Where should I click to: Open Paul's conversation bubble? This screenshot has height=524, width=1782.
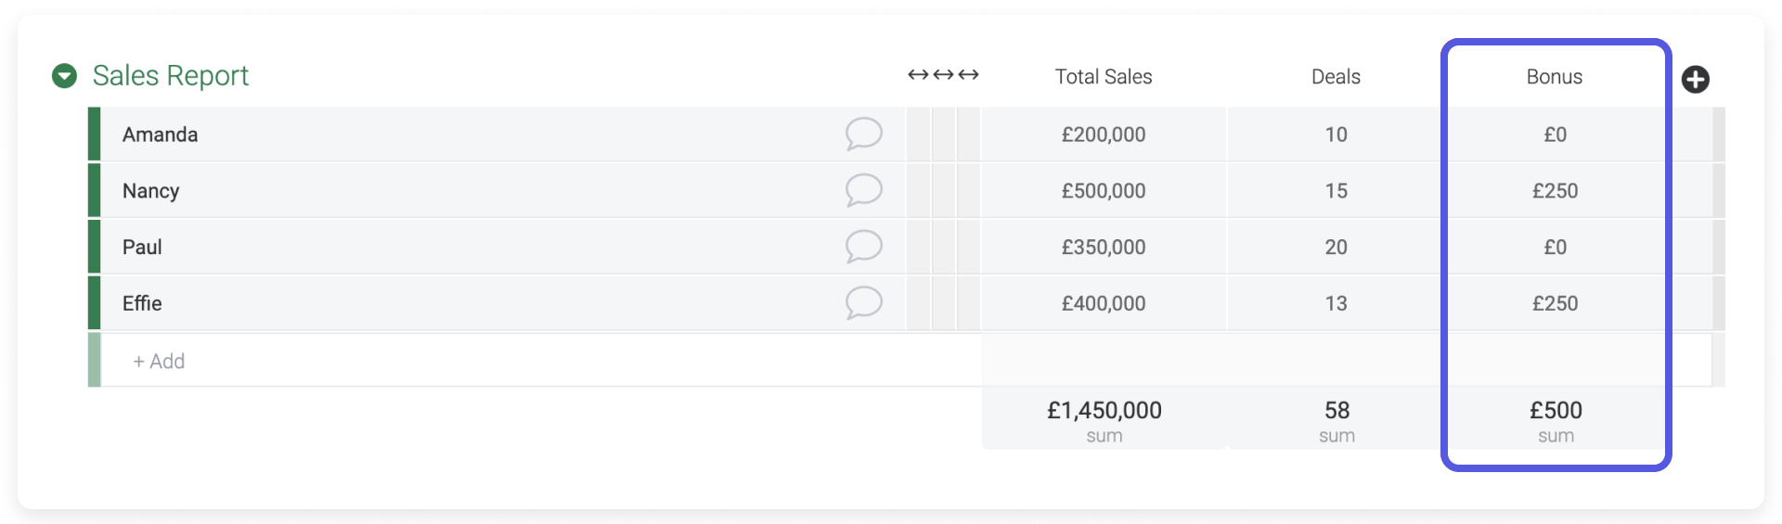pyautogui.click(x=863, y=247)
